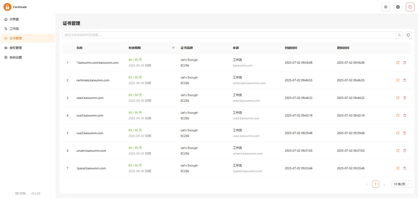Viewport: 418px width, 198px height.
Task: Toggle the light/dark theme sun icon
Action: pos(386,7)
